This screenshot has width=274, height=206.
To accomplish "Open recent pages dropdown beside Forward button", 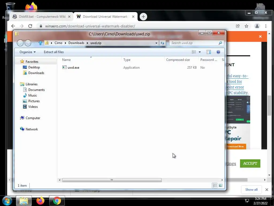I will pos(33,43).
